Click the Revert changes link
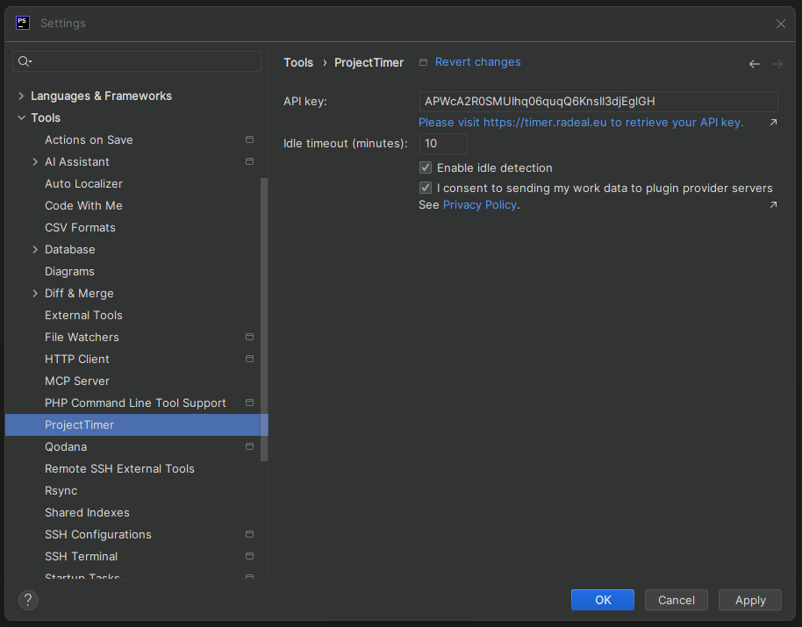The image size is (802, 627). (x=477, y=62)
